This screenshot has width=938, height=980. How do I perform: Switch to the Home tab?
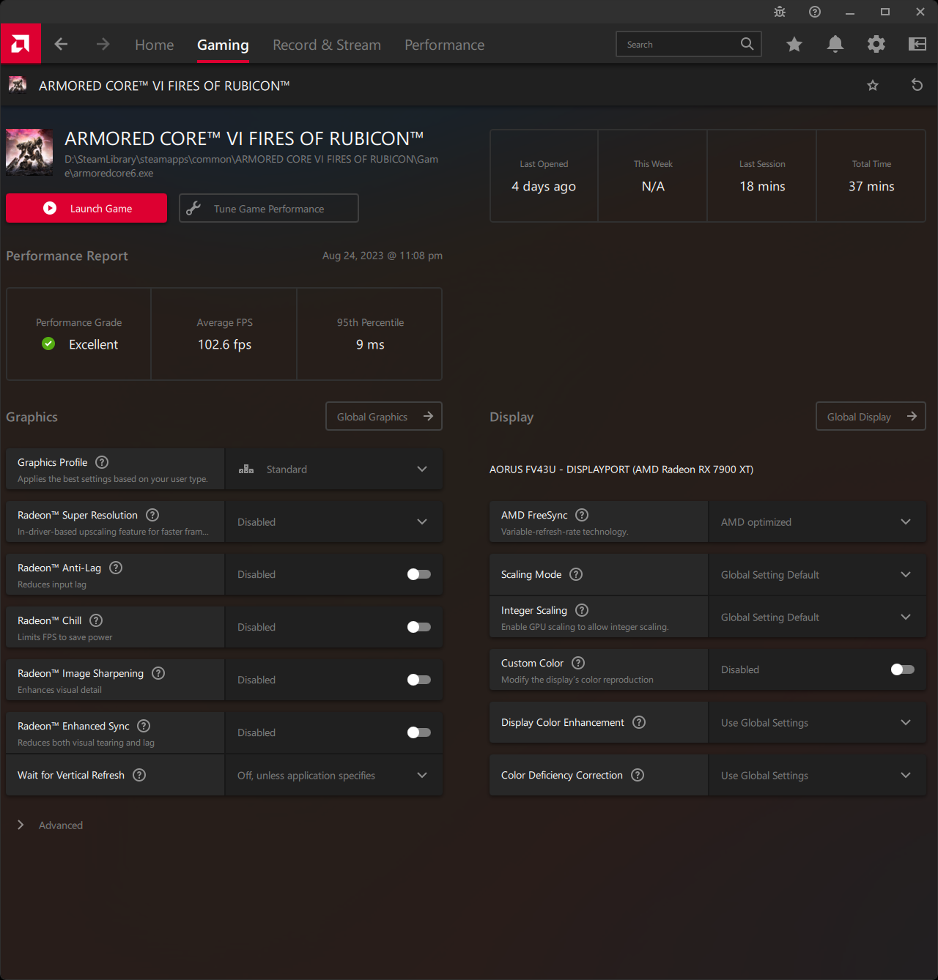point(154,45)
